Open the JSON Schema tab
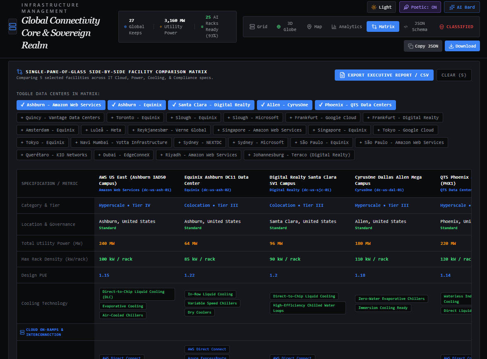 click(415, 26)
